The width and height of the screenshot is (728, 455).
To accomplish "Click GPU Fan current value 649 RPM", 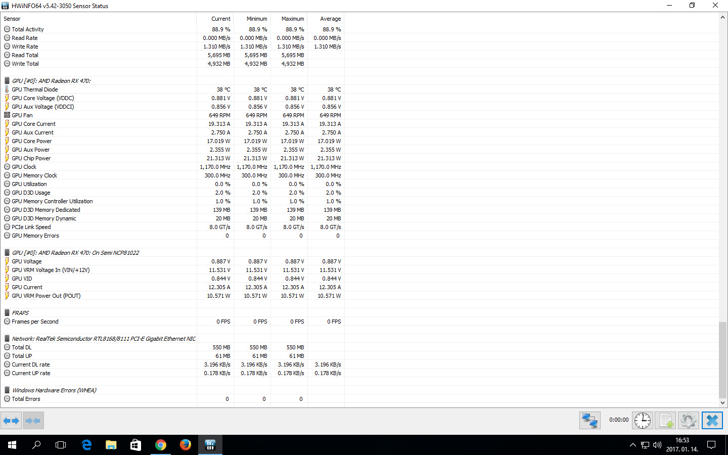I will point(219,115).
